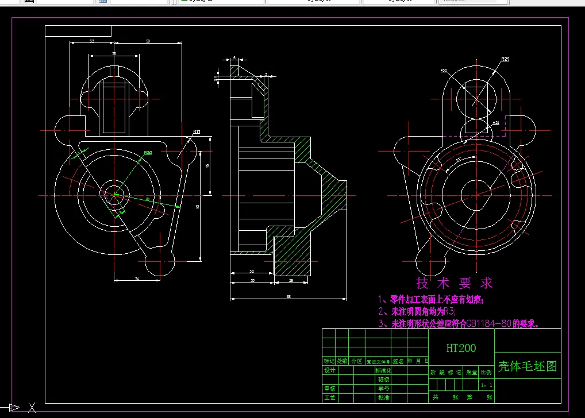
Task: Click the 88 overall width dimension text
Action: (x=288, y=296)
